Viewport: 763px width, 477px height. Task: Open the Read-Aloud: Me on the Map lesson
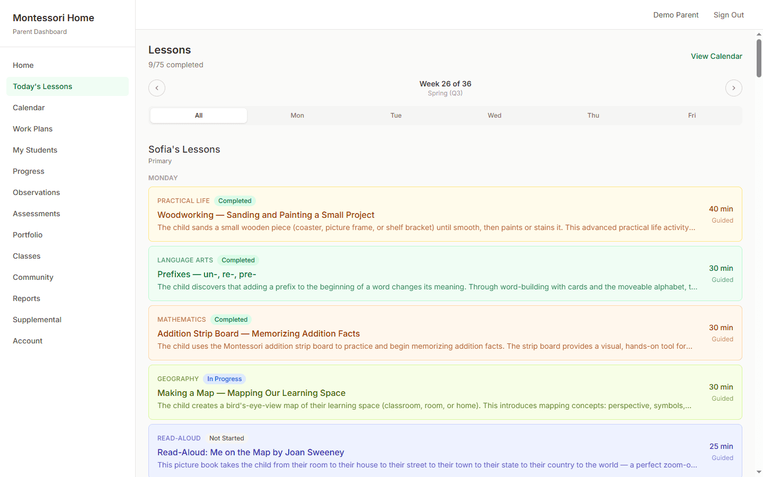click(x=445, y=452)
